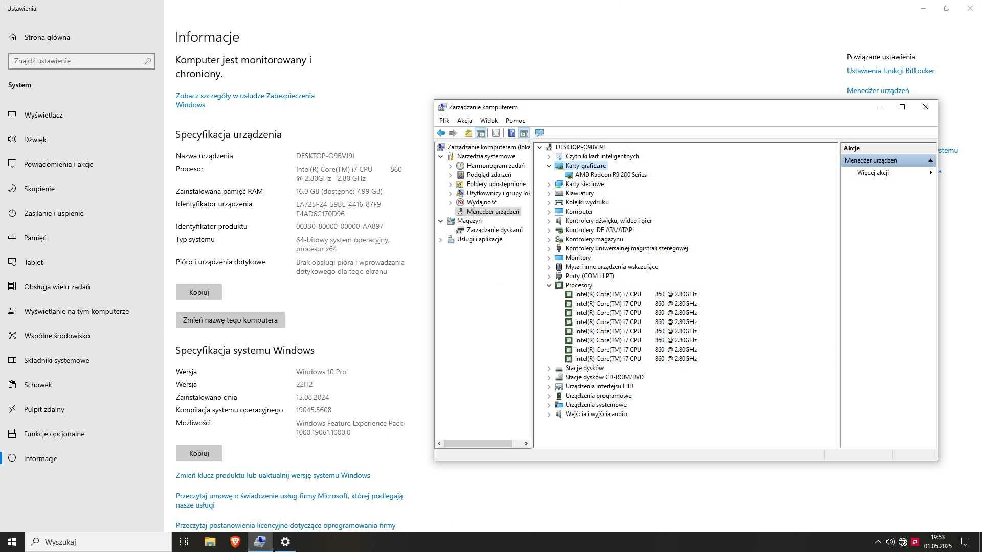
Task: Click the Harmonogram zadań clock icon
Action: 460,166
